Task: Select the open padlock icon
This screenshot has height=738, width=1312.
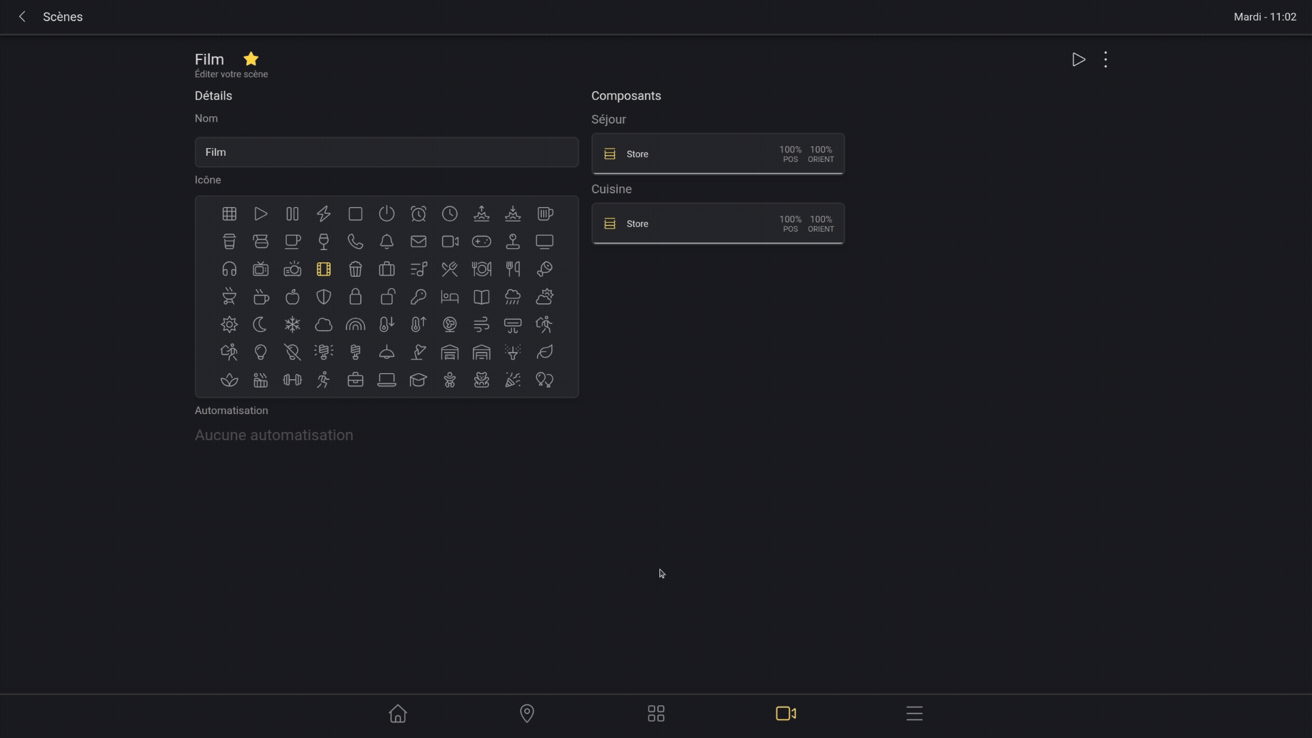Action: click(x=387, y=297)
